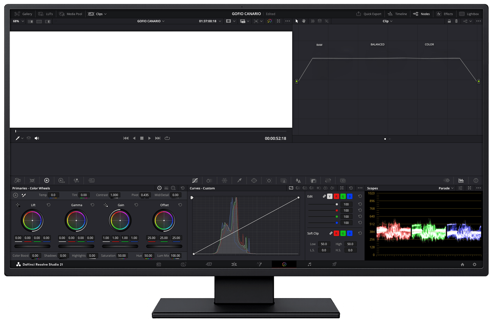Open node editor three-dot options menu
Screen dimensions: 493x321
point(478,21)
